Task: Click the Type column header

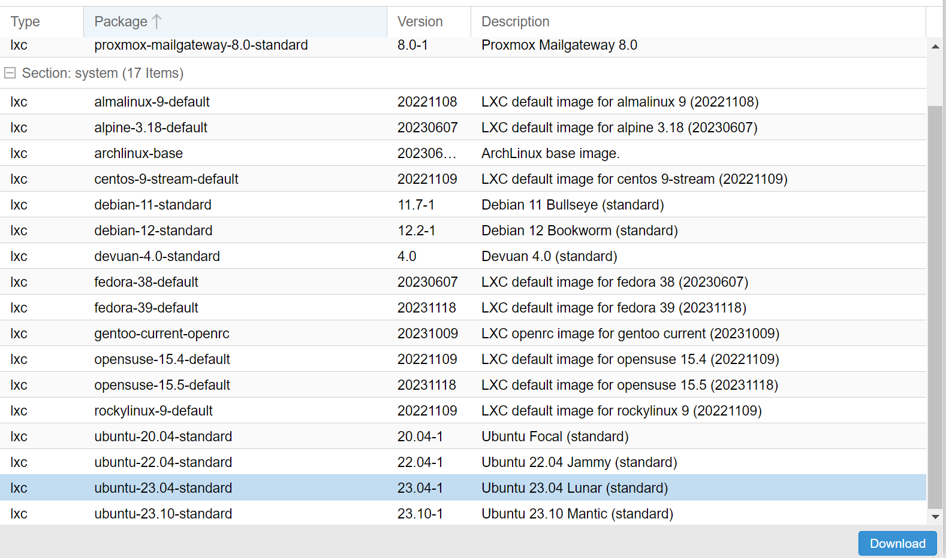Action: coord(41,22)
